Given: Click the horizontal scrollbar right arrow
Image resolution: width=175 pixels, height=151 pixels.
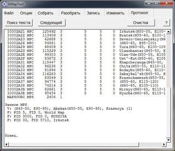Looking at the screenshot, I should [x=164, y=145].
